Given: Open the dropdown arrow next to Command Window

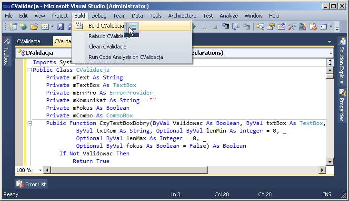Looking at the screenshot, I should [x=331, y=27].
